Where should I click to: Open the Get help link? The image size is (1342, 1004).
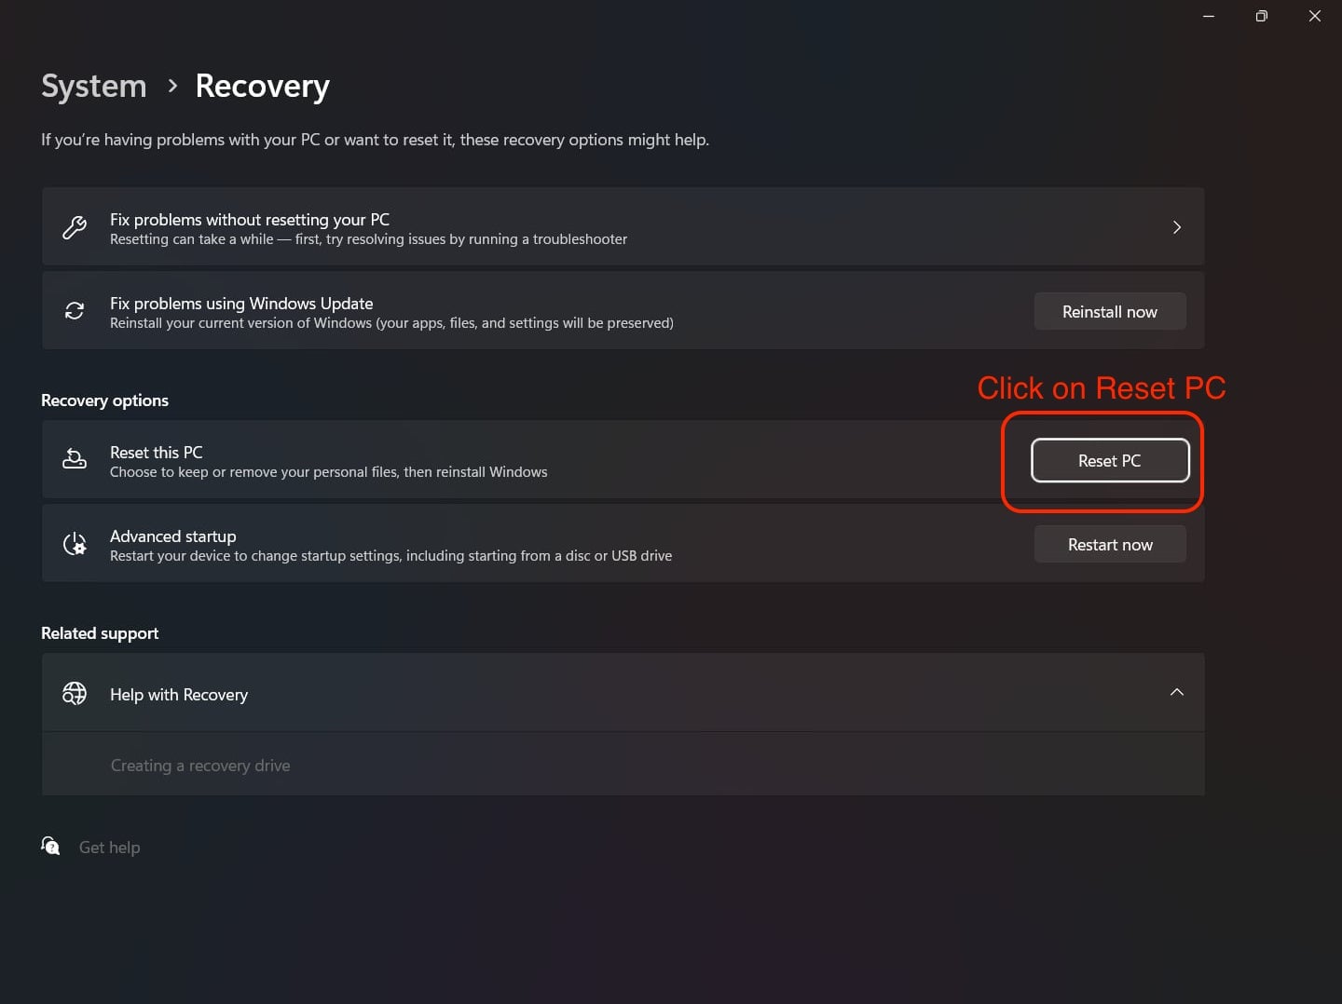point(110,848)
